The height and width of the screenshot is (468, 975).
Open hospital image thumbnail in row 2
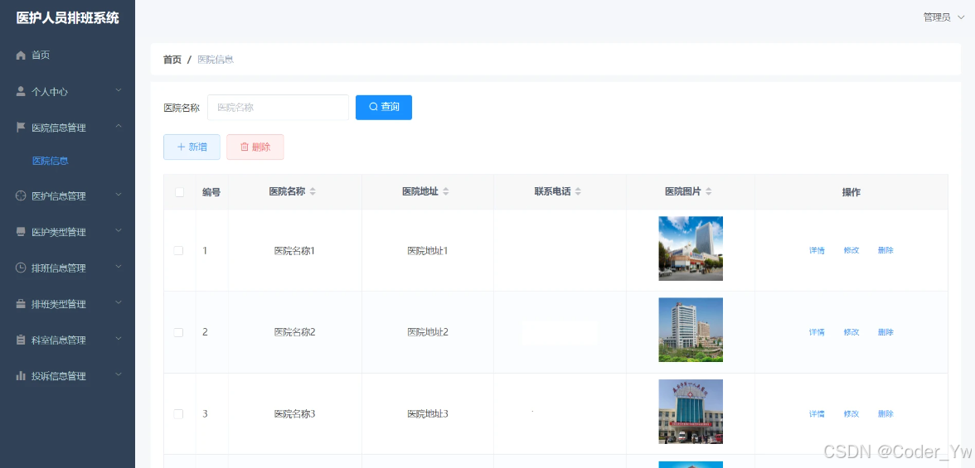[x=690, y=330]
